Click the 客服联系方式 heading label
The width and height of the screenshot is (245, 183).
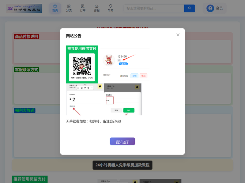click(x=26, y=70)
